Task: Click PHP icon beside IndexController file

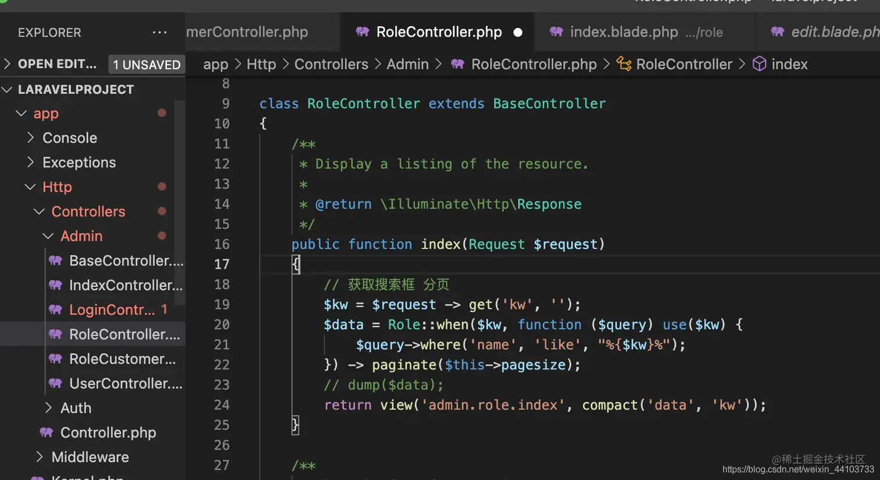Action: pos(56,285)
